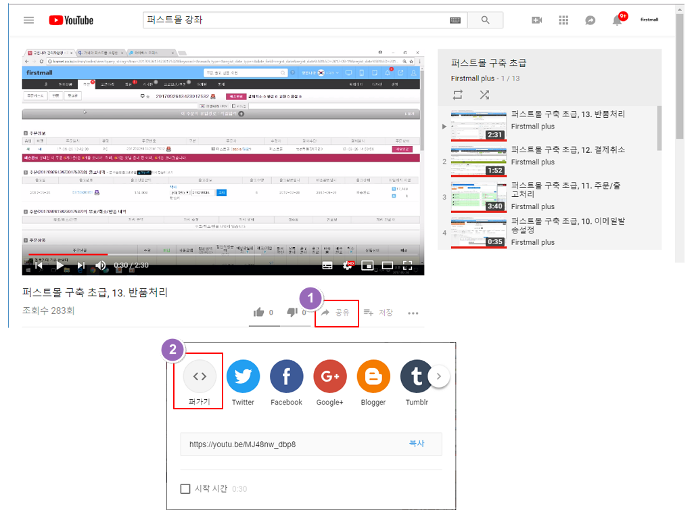The width and height of the screenshot is (694, 523).
Task: Show more share options with right chevron
Action: (438, 376)
